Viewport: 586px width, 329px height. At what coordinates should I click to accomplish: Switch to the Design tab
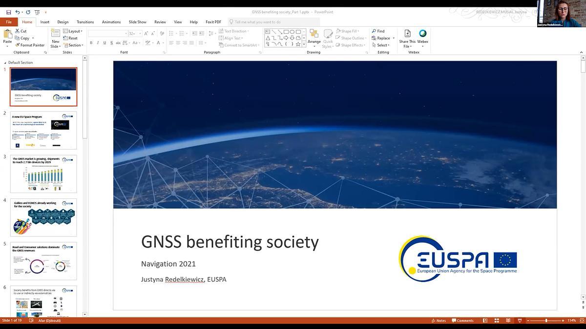coord(63,22)
